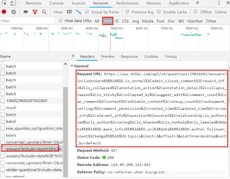
Task: Enable Group by frame checkbox
Action: 87,12
